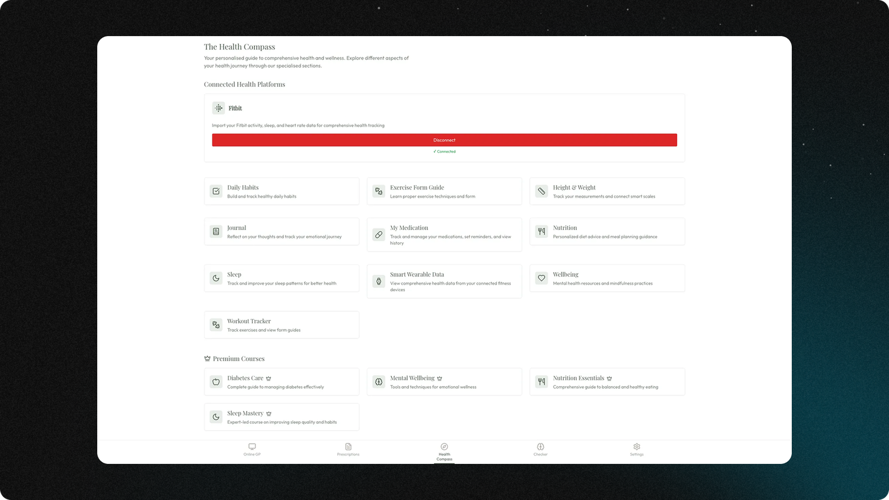Click the Sleep Mastery moon icon

click(216, 417)
